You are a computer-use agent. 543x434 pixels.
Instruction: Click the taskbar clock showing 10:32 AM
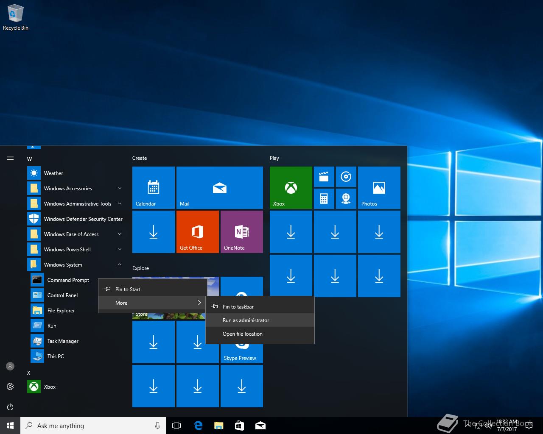[x=507, y=426]
